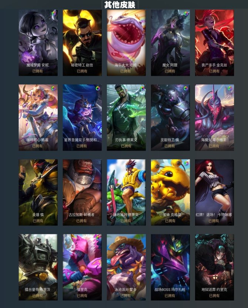Viewport: 248px width, 308px height.
Task: Click chroma icon on 海魔女 卑尔维斯 card
Action: (x=230, y=88)
